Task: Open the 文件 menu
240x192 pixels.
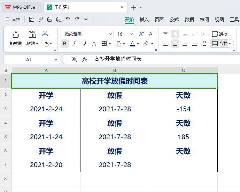Action: point(13,19)
